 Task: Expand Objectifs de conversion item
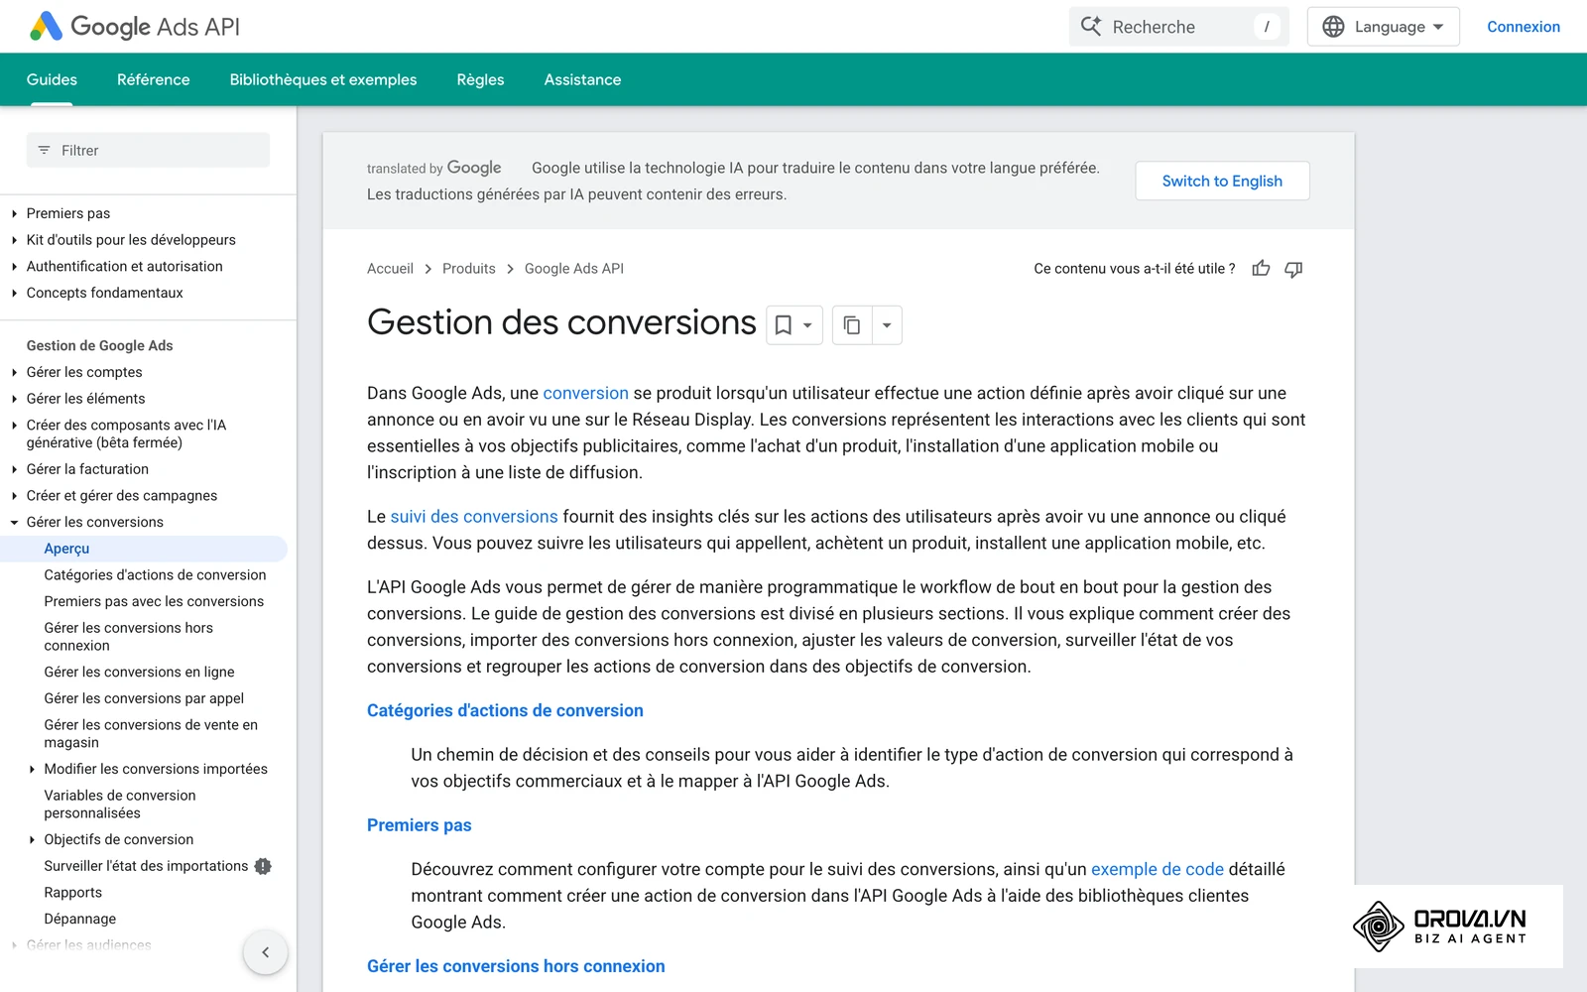click(x=32, y=839)
